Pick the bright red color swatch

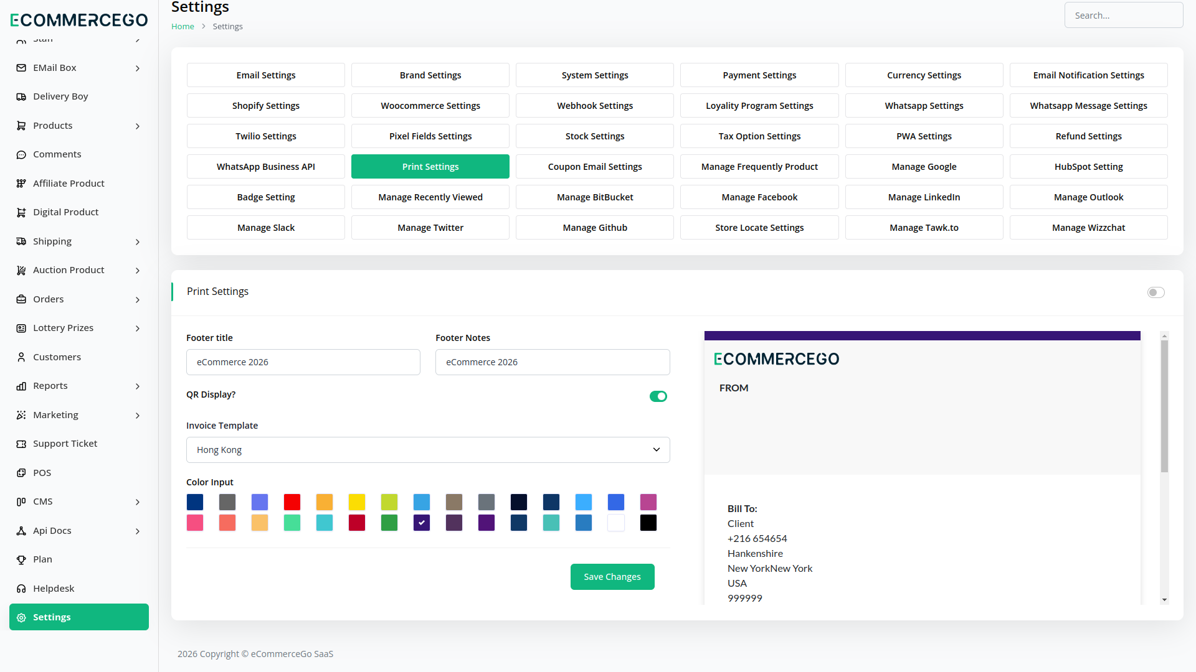[x=292, y=502]
